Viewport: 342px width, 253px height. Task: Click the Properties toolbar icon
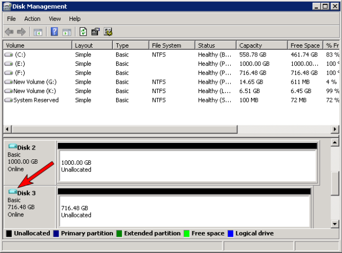95,32
